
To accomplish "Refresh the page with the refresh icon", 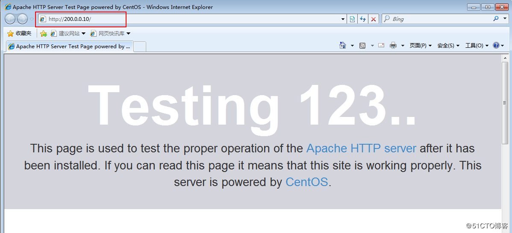I will coord(363,19).
